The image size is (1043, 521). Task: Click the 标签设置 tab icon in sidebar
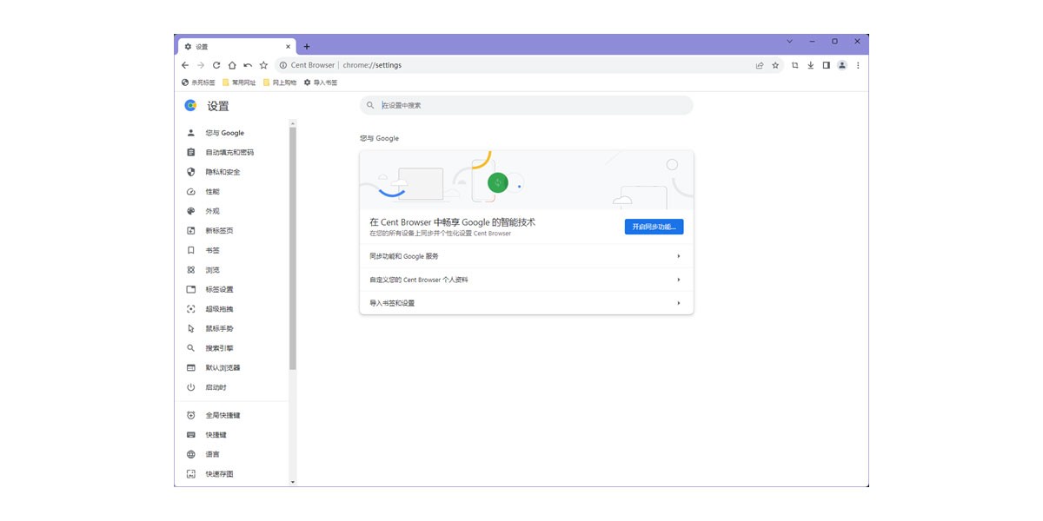191,289
